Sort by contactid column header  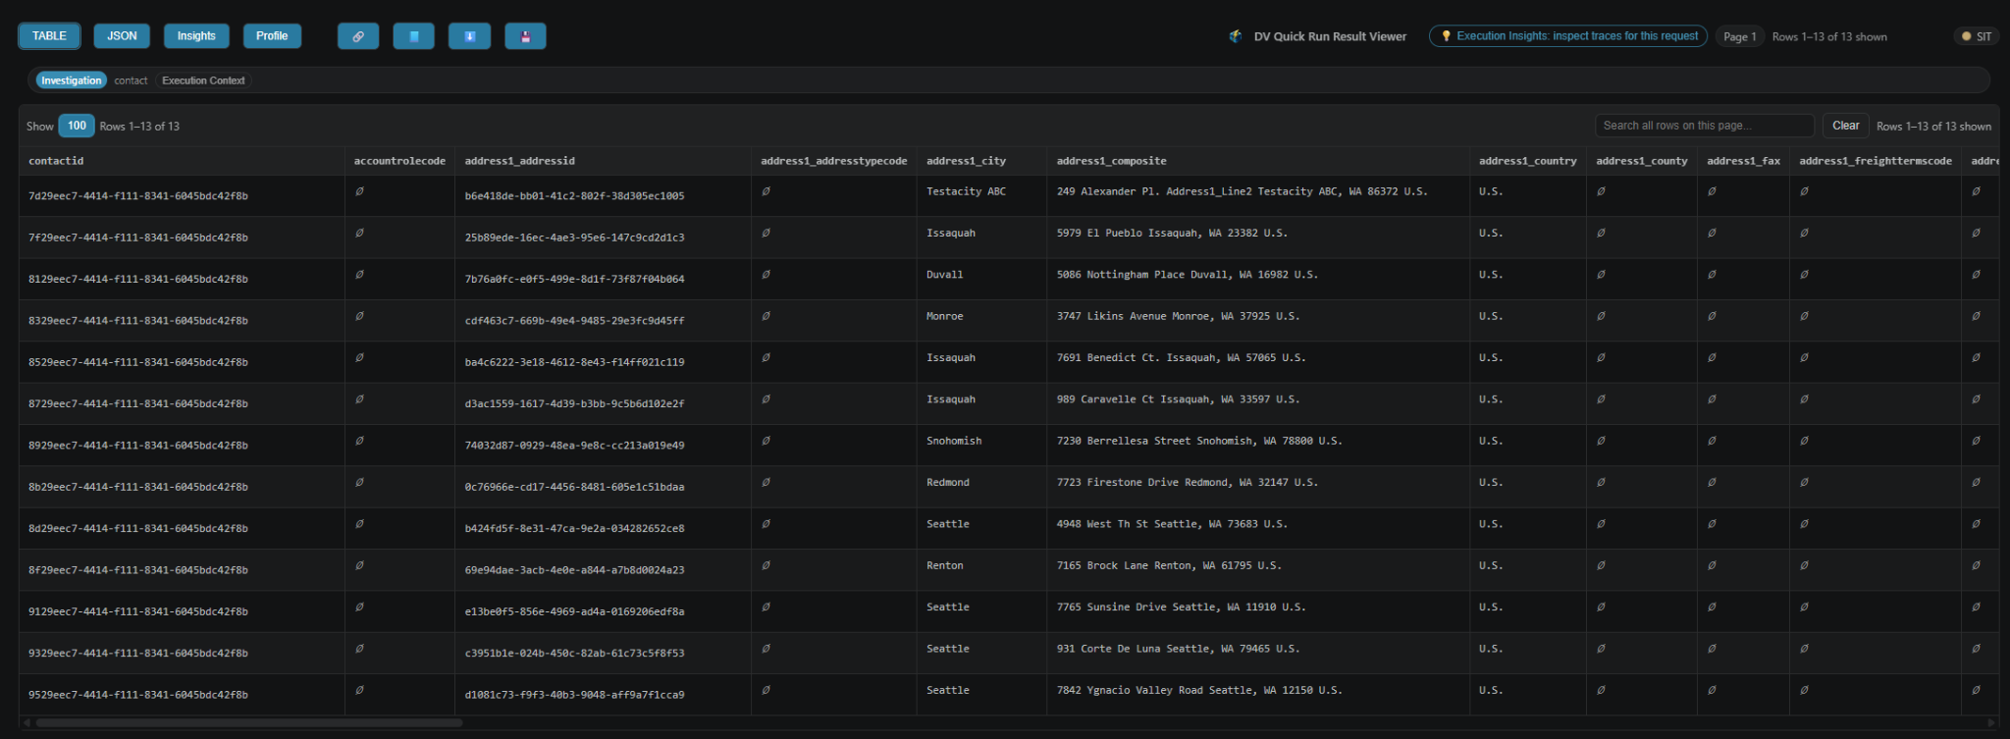[182, 161]
